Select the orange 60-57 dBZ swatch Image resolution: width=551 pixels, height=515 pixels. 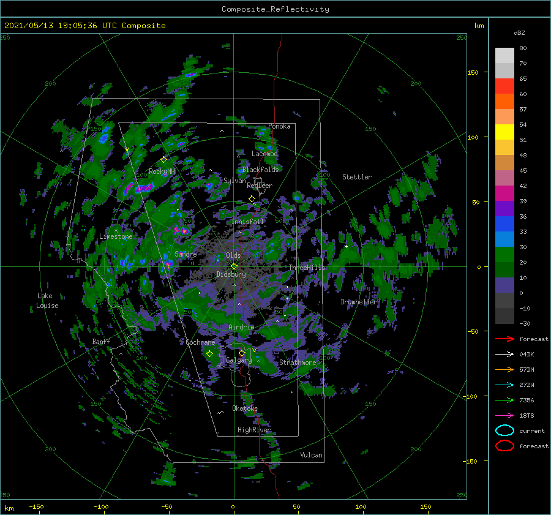pyautogui.click(x=504, y=101)
